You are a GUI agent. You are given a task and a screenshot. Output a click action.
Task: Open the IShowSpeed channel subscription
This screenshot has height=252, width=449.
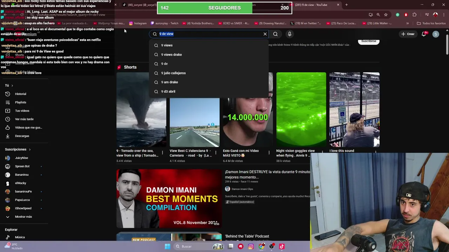24,208
